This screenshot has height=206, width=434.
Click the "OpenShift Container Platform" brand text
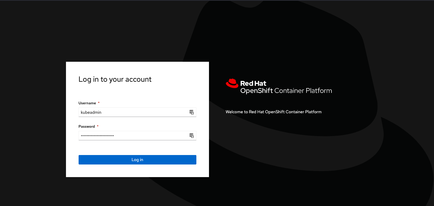[x=286, y=91]
